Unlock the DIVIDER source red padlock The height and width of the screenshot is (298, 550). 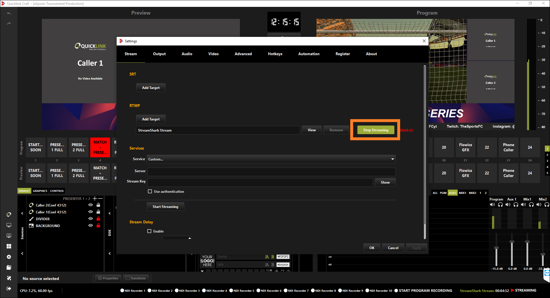98,219
